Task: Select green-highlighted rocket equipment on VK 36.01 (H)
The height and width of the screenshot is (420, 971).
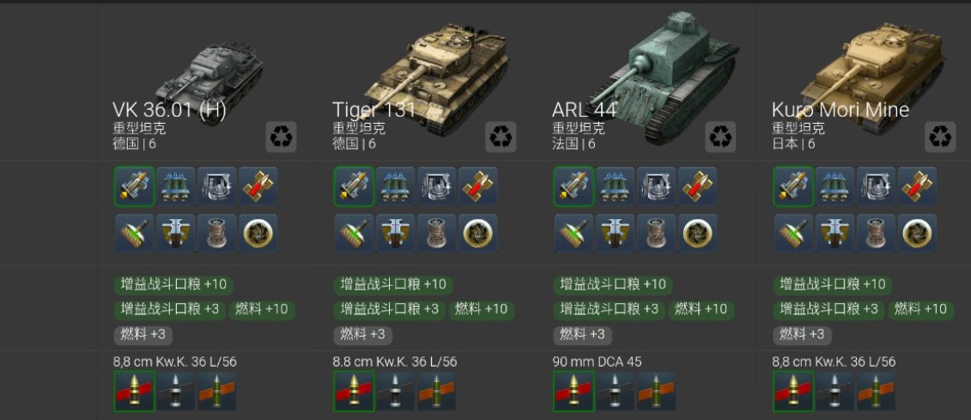Action: tap(135, 186)
